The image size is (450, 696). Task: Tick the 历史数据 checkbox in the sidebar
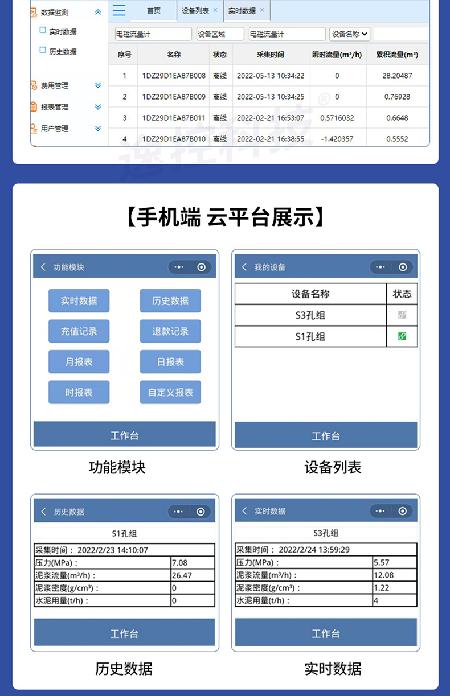(x=43, y=51)
